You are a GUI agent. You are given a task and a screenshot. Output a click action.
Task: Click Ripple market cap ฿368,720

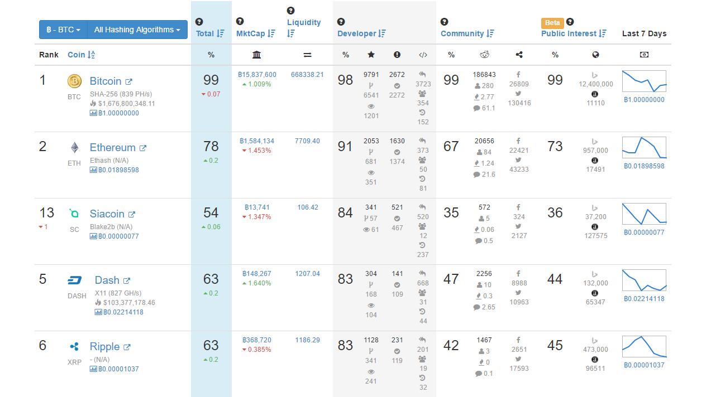[257, 340]
